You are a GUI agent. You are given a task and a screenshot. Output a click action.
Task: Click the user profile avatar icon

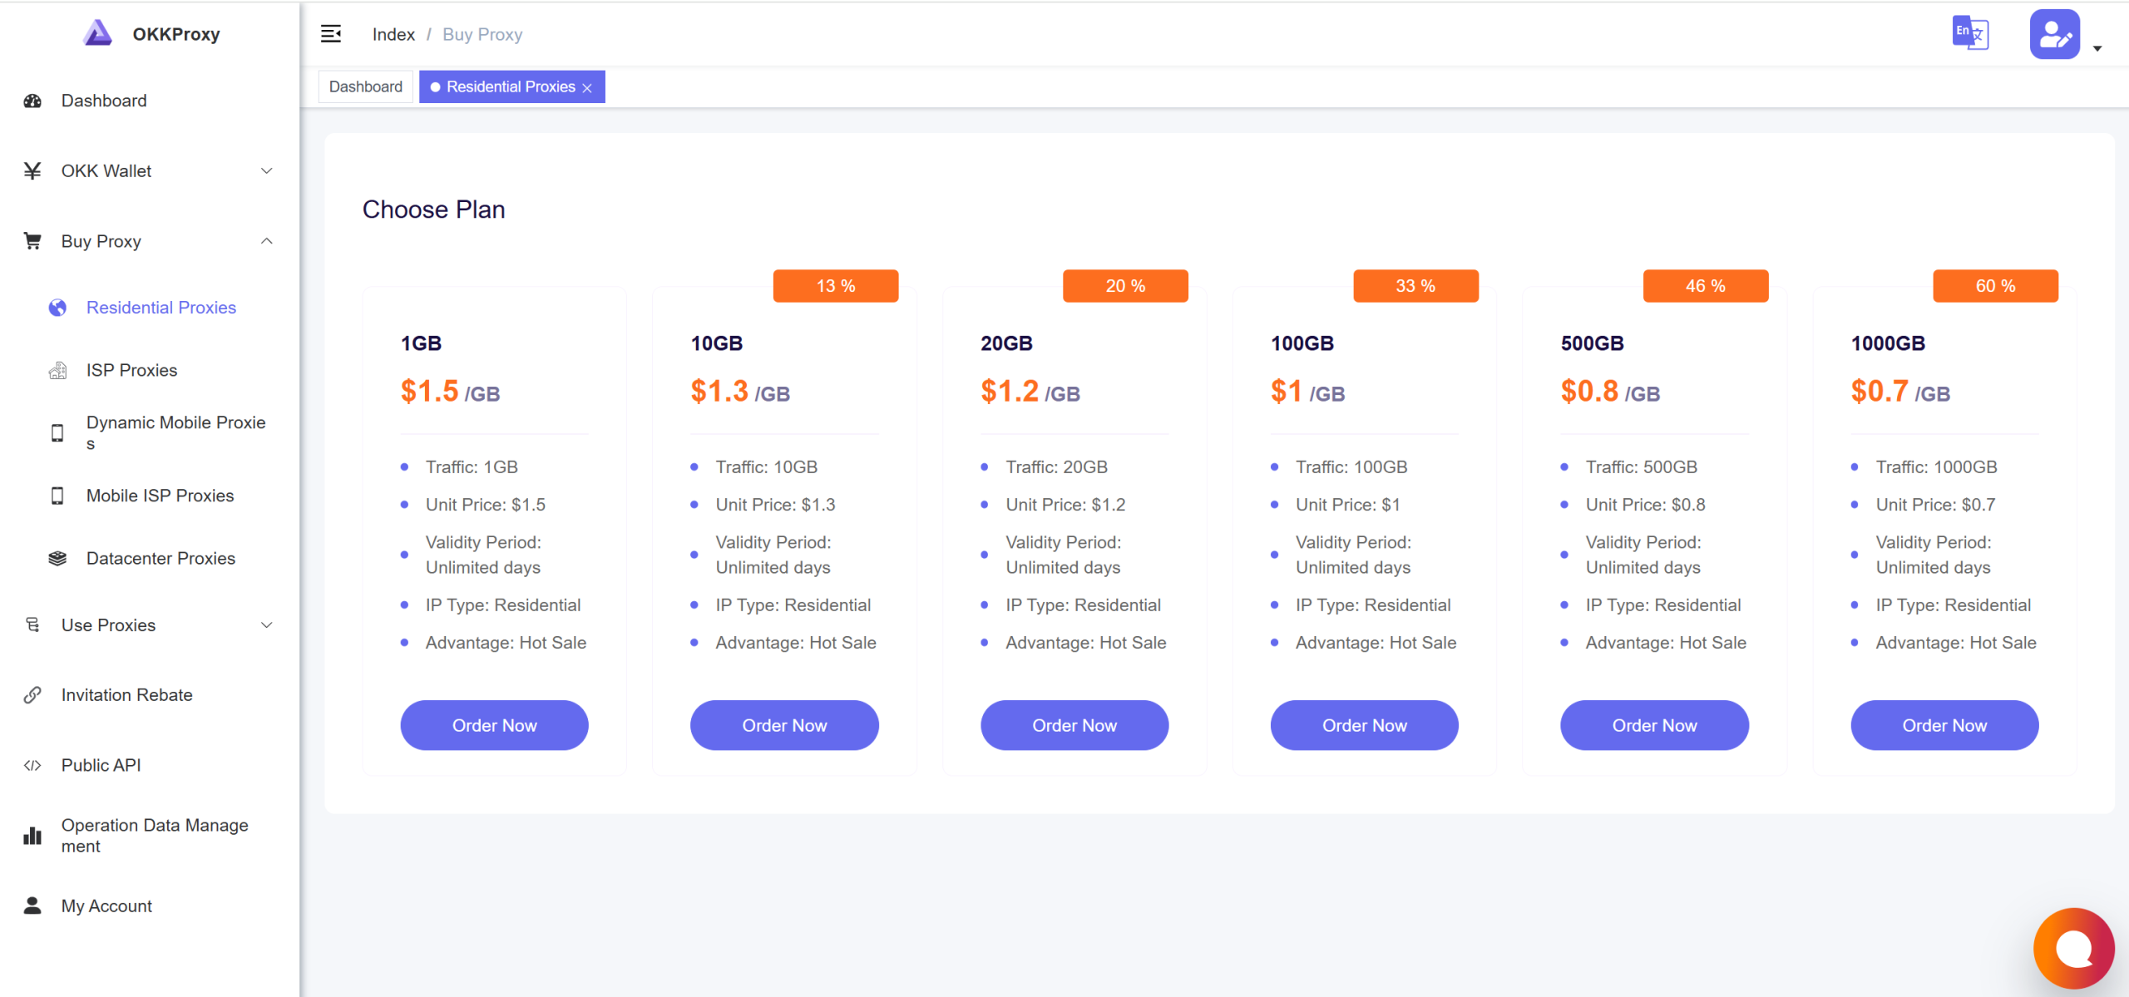pyautogui.click(x=2054, y=34)
